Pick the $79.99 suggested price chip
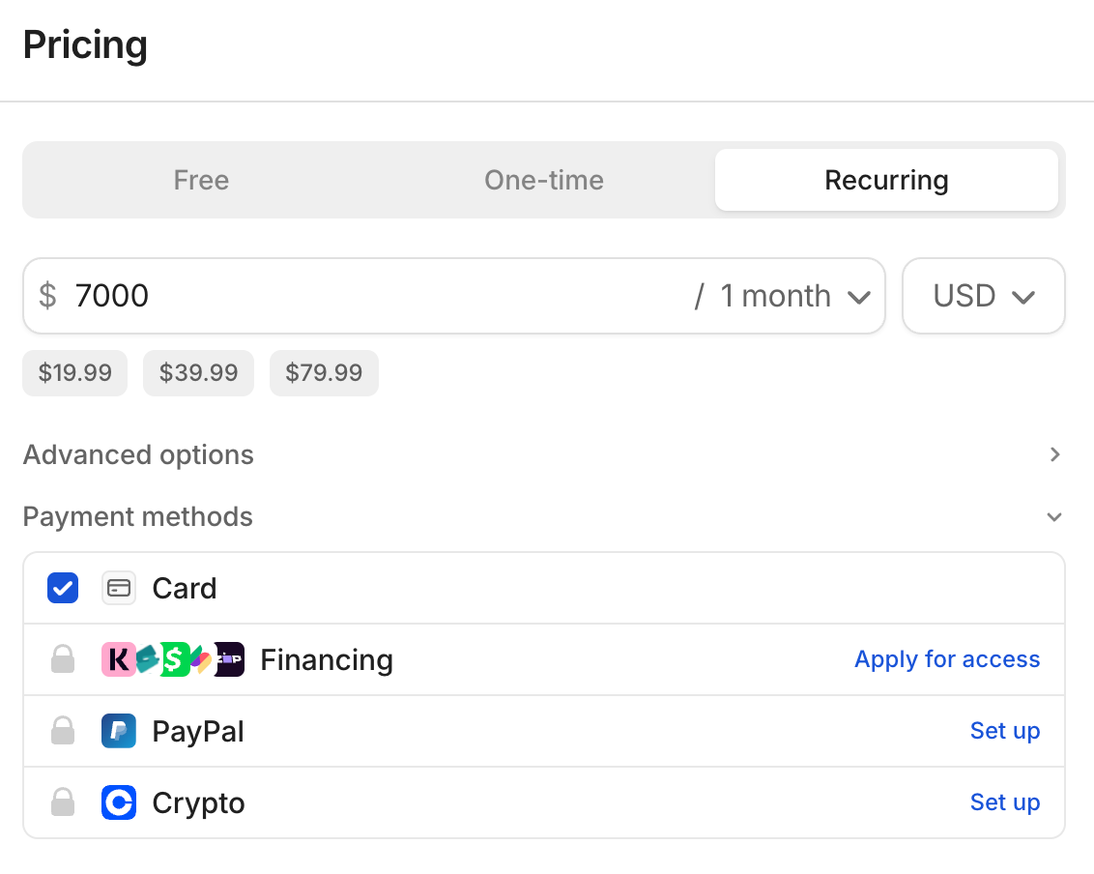The image size is (1094, 874). point(324,373)
